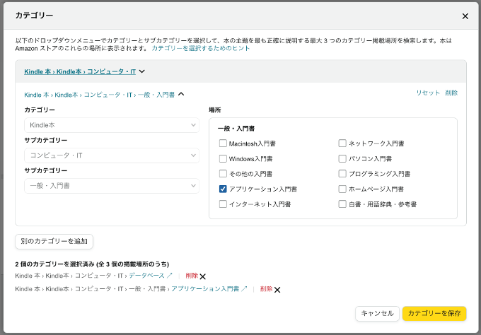Click the X icon next to アプリケーション入門書

pyautogui.click(x=277, y=290)
